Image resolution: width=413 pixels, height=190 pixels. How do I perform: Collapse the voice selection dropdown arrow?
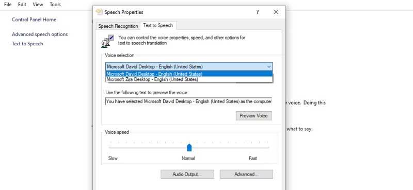pos(268,67)
